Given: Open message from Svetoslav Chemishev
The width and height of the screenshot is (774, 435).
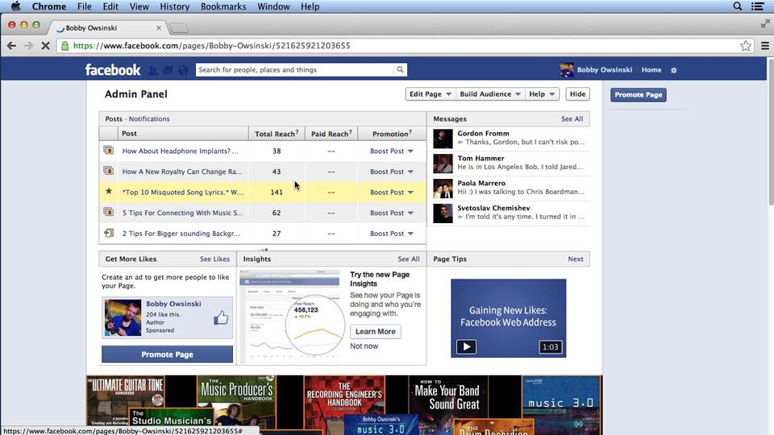Looking at the screenshot, I should pyautogui.click(x=511, y=213).
